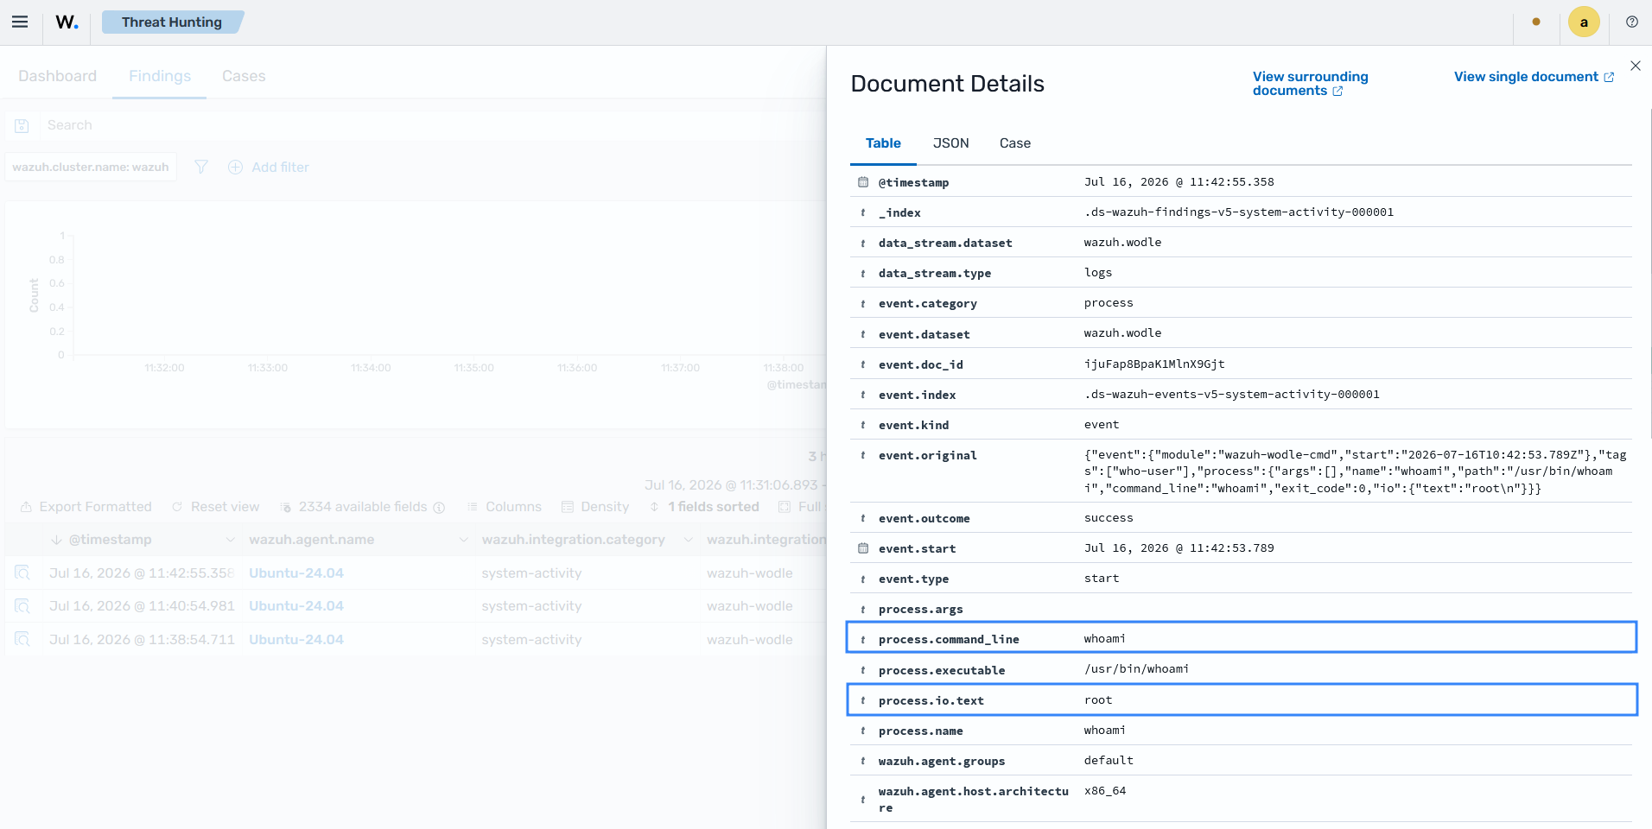Open Ubuntu-24.04 agent link in 11:42:55 row
Screen dimensions: 1652x829
coord(296,573)
